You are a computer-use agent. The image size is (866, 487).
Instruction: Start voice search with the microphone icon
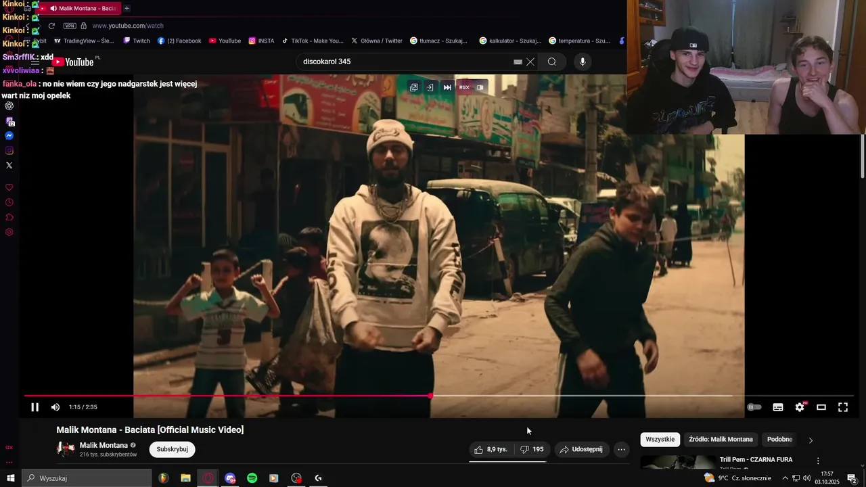point(583,62)
